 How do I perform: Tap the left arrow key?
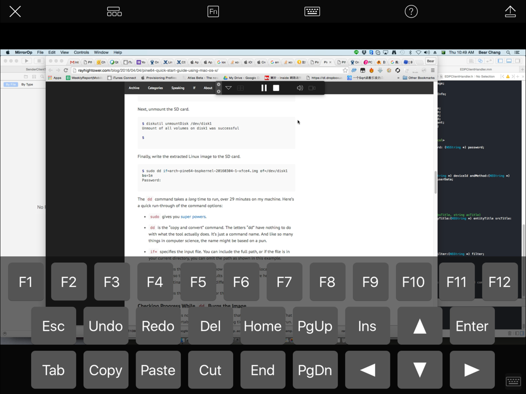click(x=367, y=370)
